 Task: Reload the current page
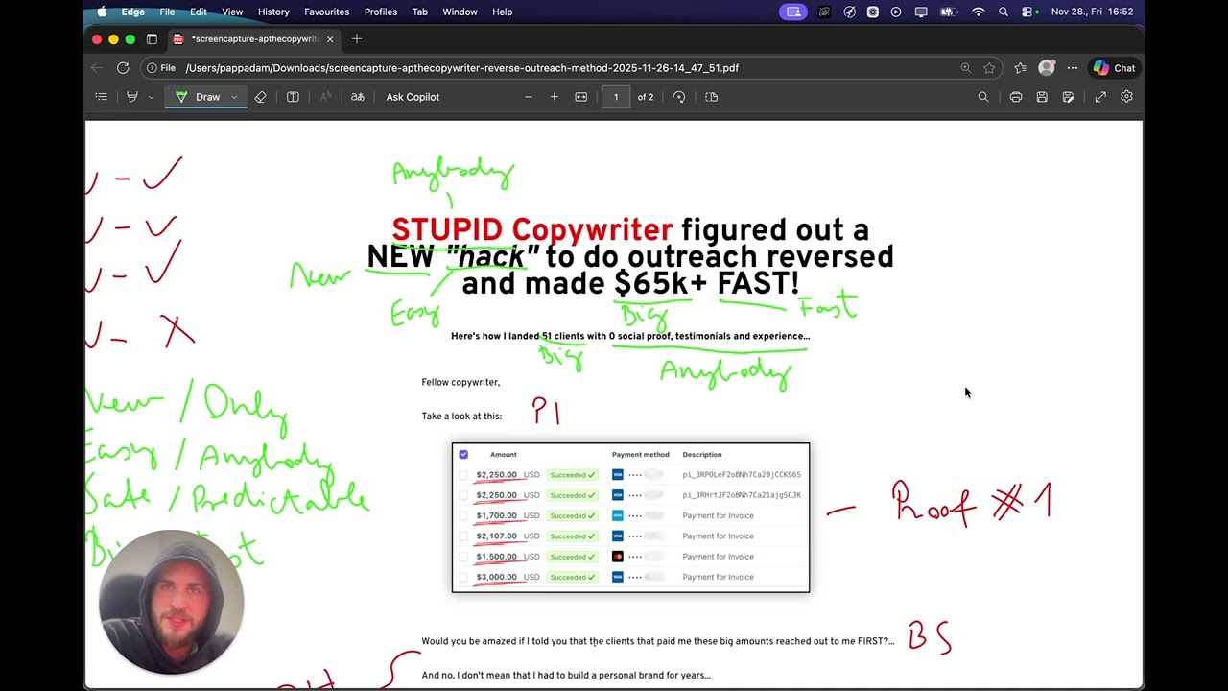123,68
